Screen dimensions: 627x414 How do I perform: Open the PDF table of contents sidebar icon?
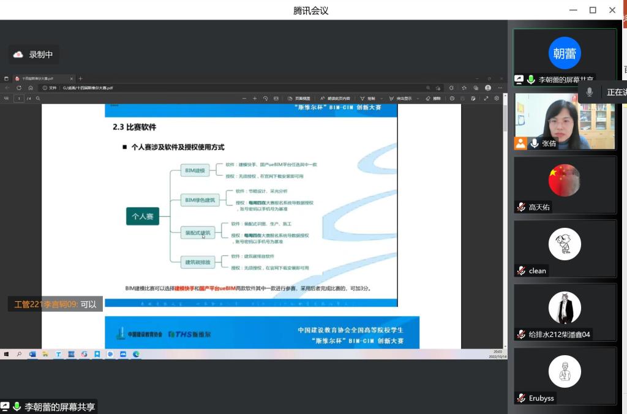(7, 98)
